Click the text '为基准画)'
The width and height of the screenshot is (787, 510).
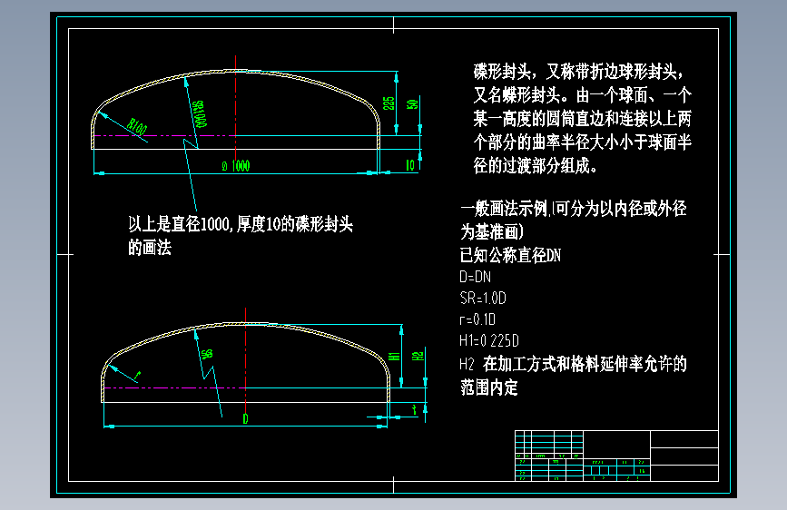(x=492, y=232)
